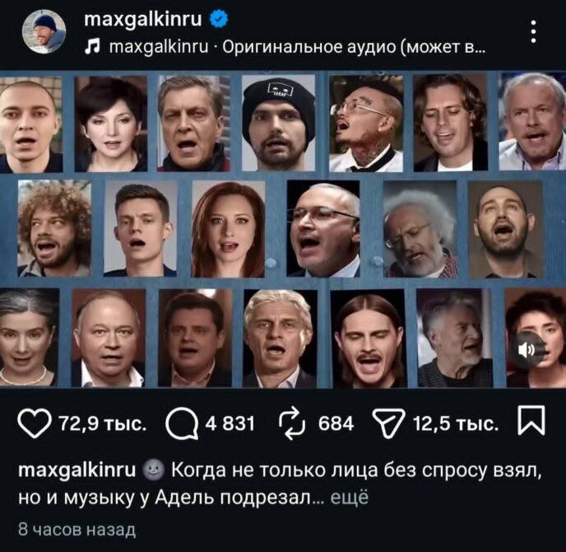Open comments via the speech bubble icon

183,423
